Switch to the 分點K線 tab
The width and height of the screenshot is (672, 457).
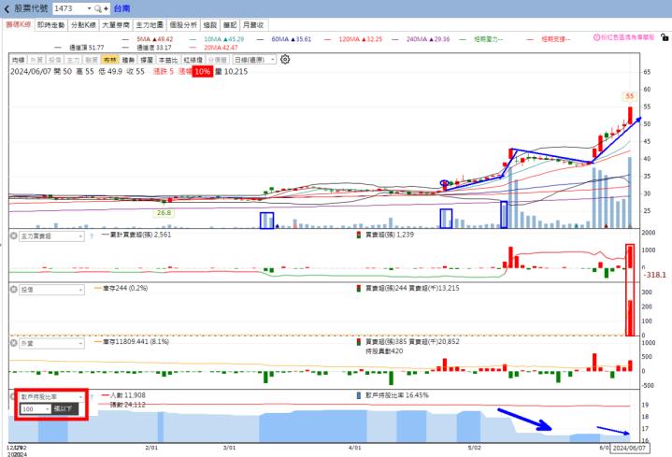pos(83,25)
